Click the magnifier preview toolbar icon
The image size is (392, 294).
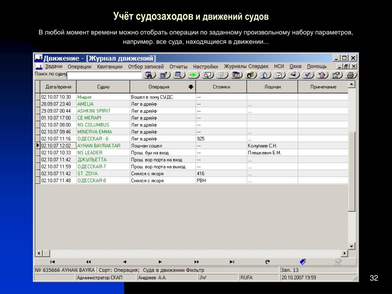pyautogui.click(x=207, y=75)
